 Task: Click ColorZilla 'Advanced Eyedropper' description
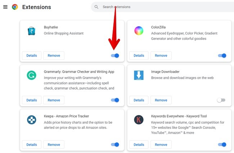[x=184, y=36]
